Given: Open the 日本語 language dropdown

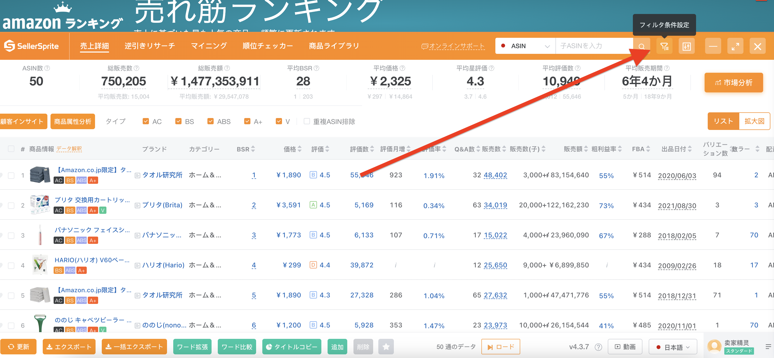Looking at the screenshot, I should pyautogui.click(x=673, y=347).
